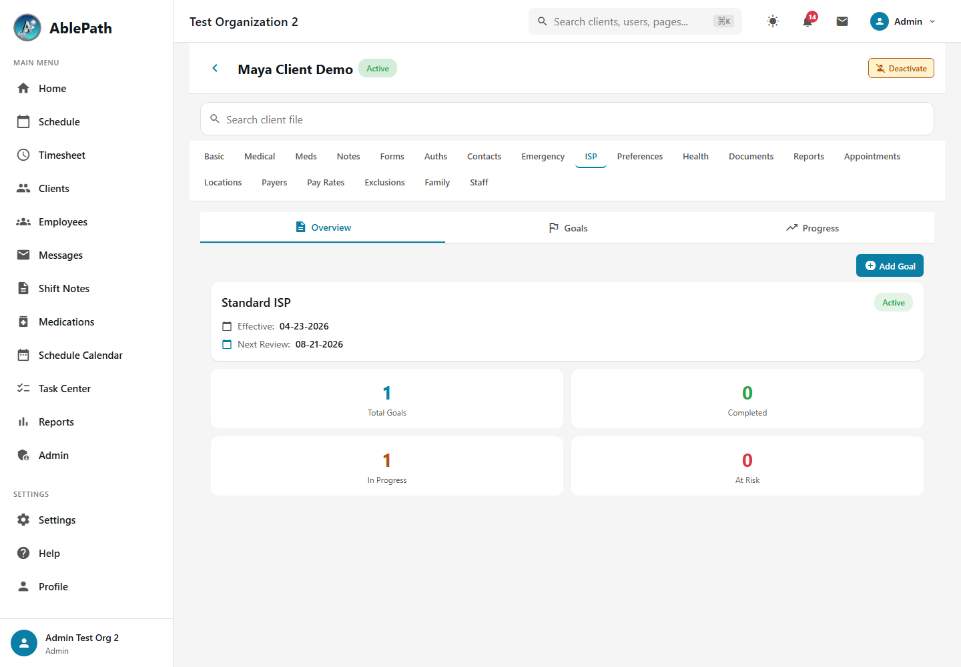Open notifications bell with 14 badge
This screenshot has height=667, width=961.
click(x=808, y=21)
